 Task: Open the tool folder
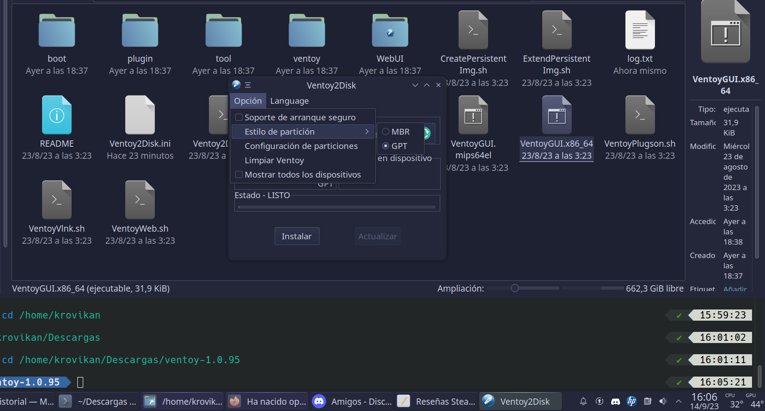(223, 31)
